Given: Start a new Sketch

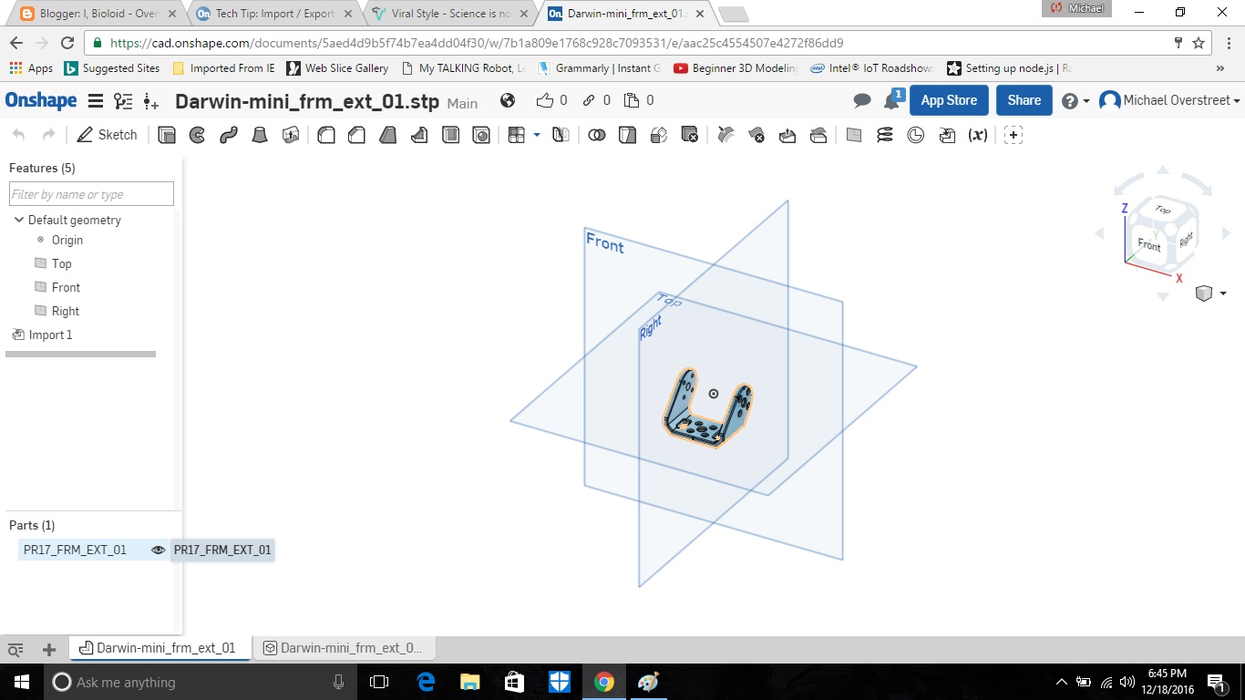Looking at the screenshot, I should pos(107,135).
